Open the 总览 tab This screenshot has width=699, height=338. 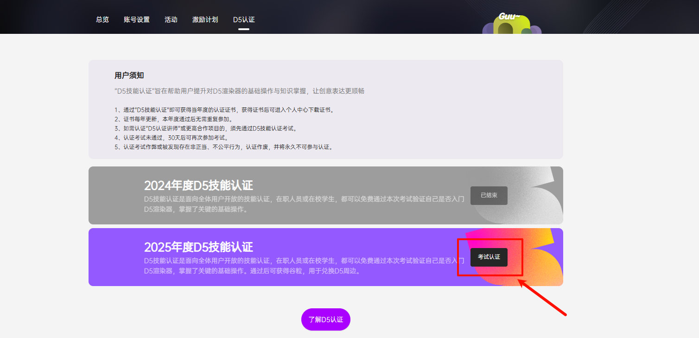[x=102, y=19]
